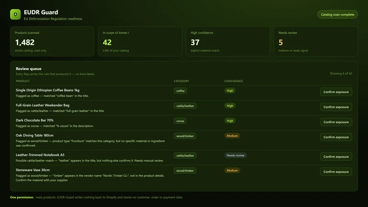The width and height of the screenshot is (368, 207).
Task: Select wood/timber tag on Stoneware Vase row
Action: click(185, 171)
